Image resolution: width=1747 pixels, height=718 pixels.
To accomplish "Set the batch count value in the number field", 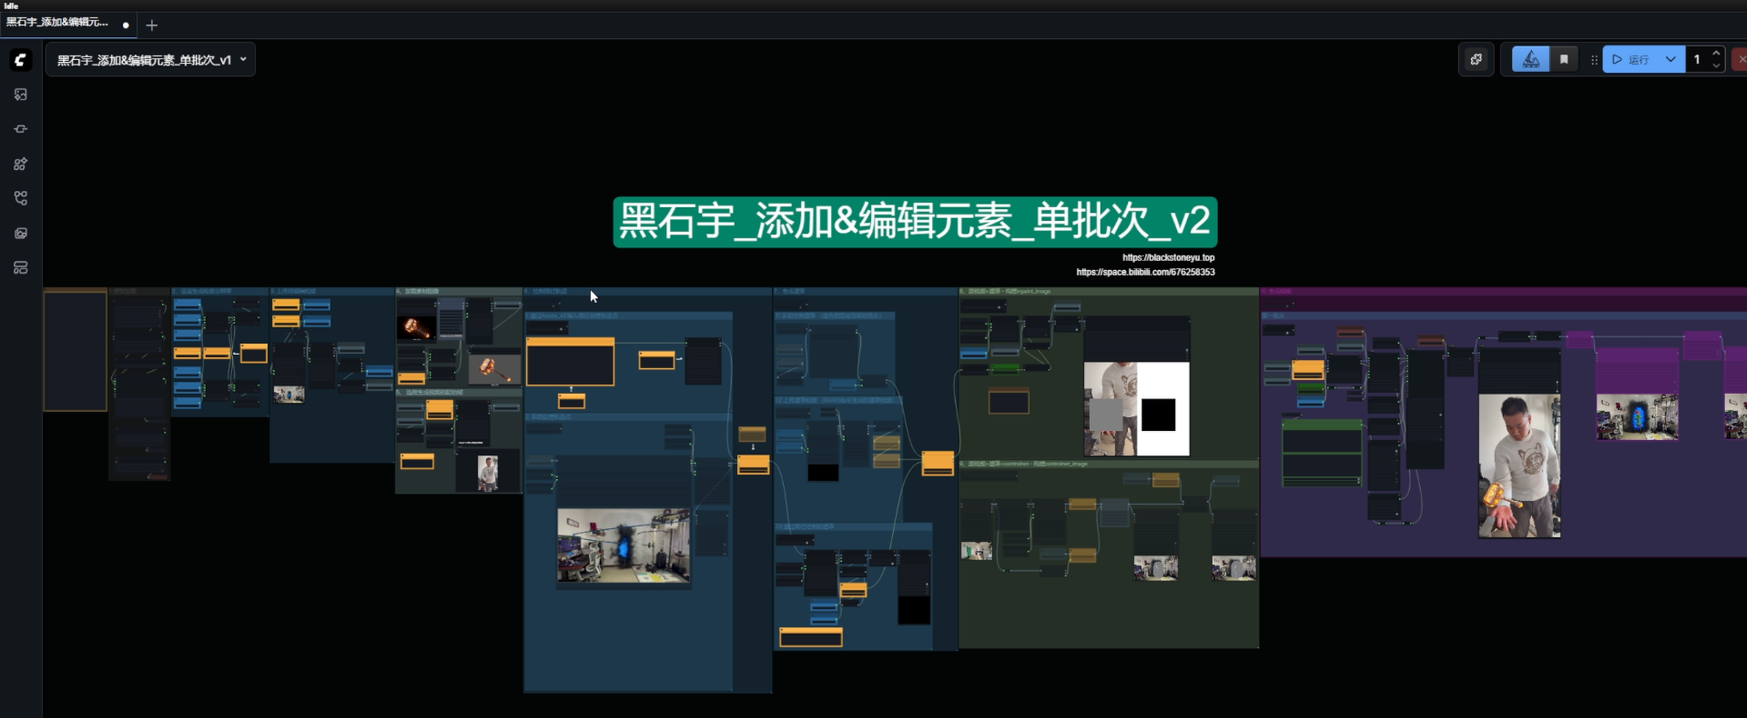I will coord(1698,59).
